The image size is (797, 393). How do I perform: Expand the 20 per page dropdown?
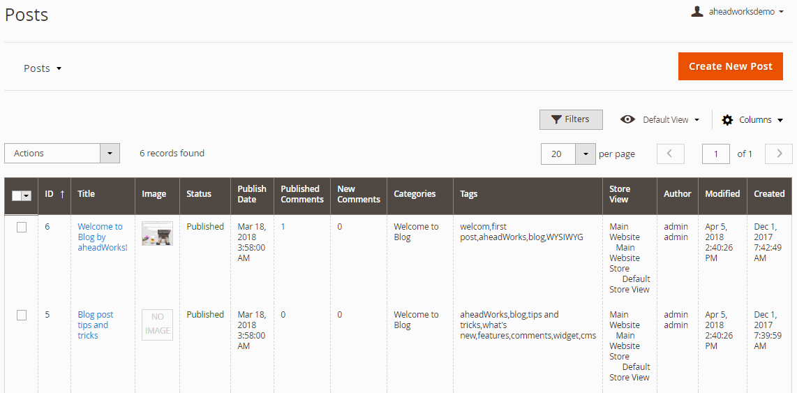tap(568, 154)
